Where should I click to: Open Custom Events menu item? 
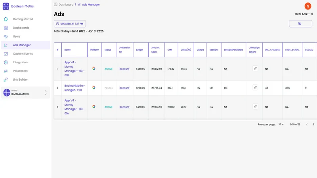pyautogui.click(x=26, y=54)
